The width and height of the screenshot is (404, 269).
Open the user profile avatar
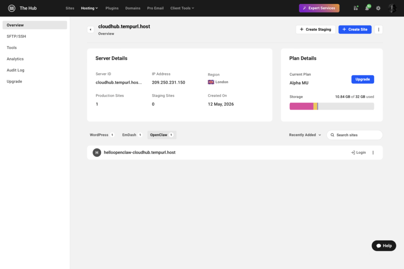tap(392, 8)
